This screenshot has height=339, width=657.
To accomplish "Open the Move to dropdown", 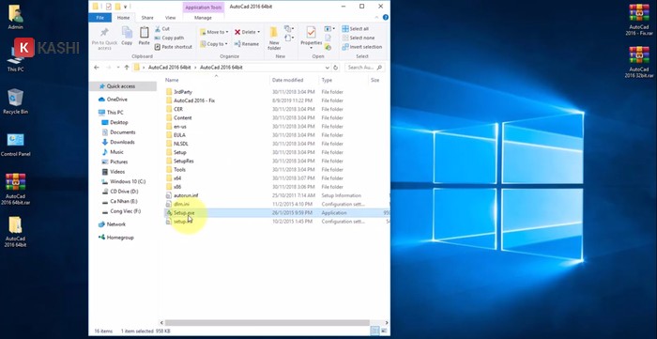I will coord(214,32).
